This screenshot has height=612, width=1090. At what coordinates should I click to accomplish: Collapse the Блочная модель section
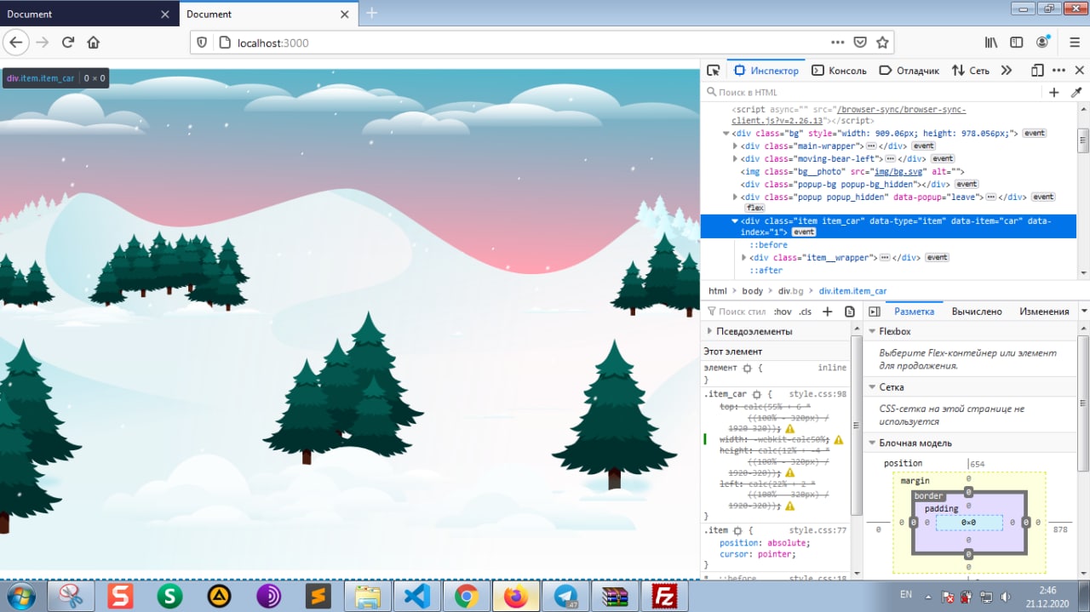click(x=872, y=443)
